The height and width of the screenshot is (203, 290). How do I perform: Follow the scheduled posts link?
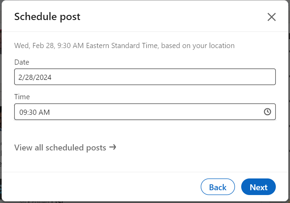tap(60, 147)
